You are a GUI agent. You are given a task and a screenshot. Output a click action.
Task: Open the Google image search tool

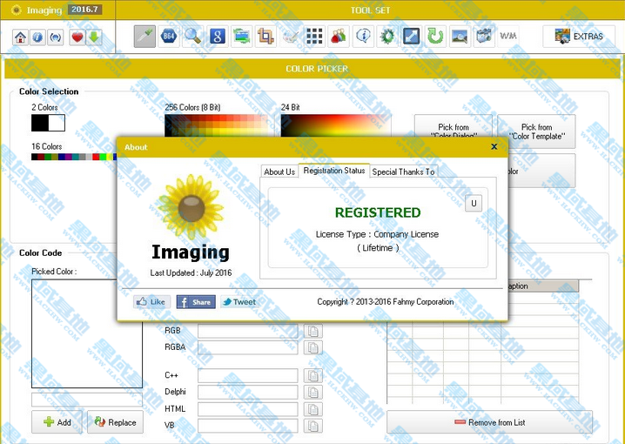click(x=218, y=37)
